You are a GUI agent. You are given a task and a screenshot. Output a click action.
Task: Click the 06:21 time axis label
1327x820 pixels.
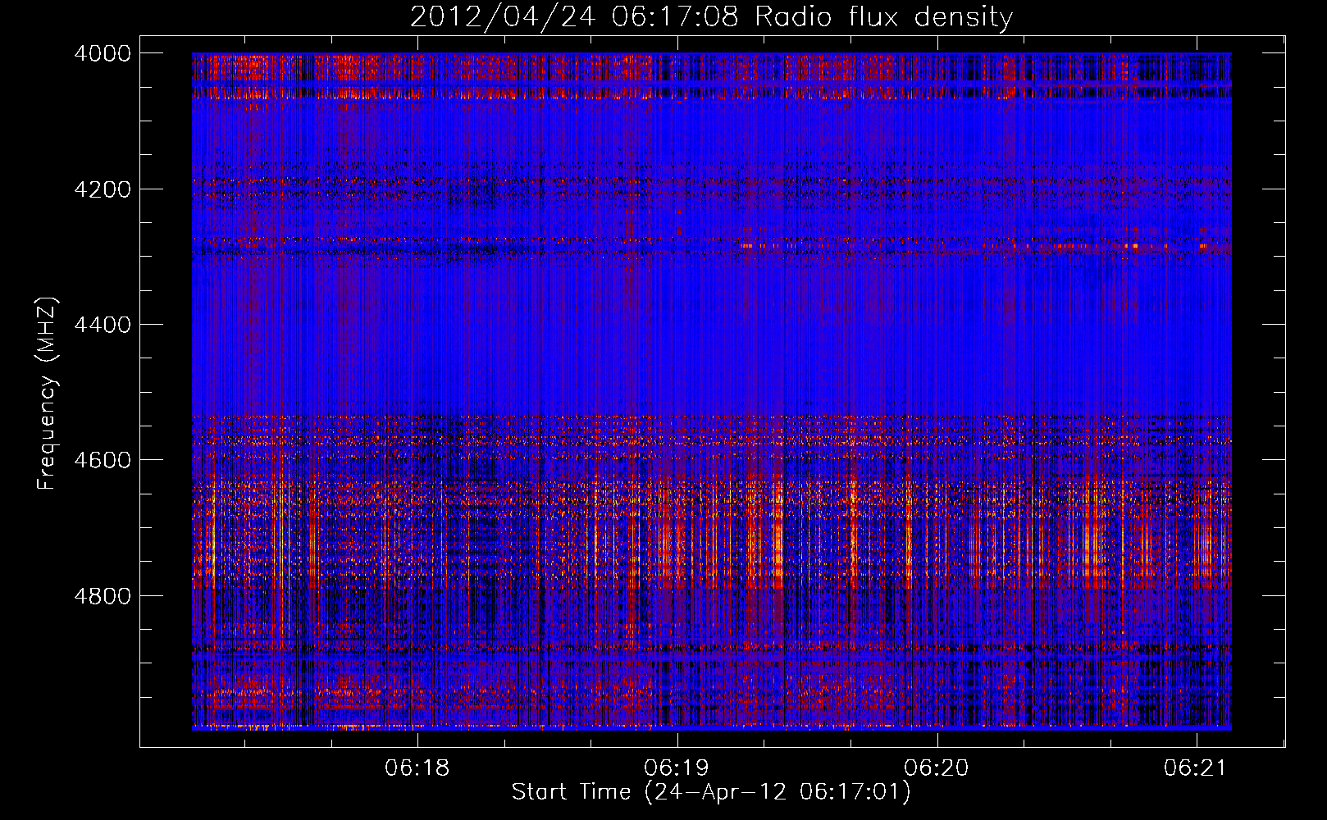[x=1196, y=768]
